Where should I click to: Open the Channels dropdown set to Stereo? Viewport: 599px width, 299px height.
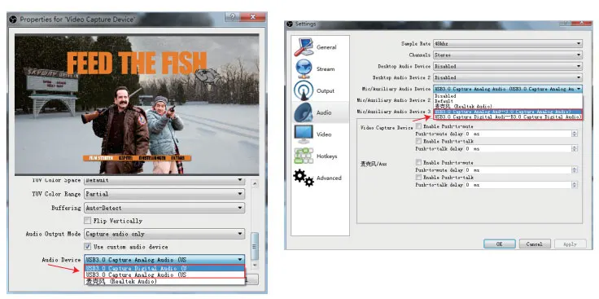508,55
